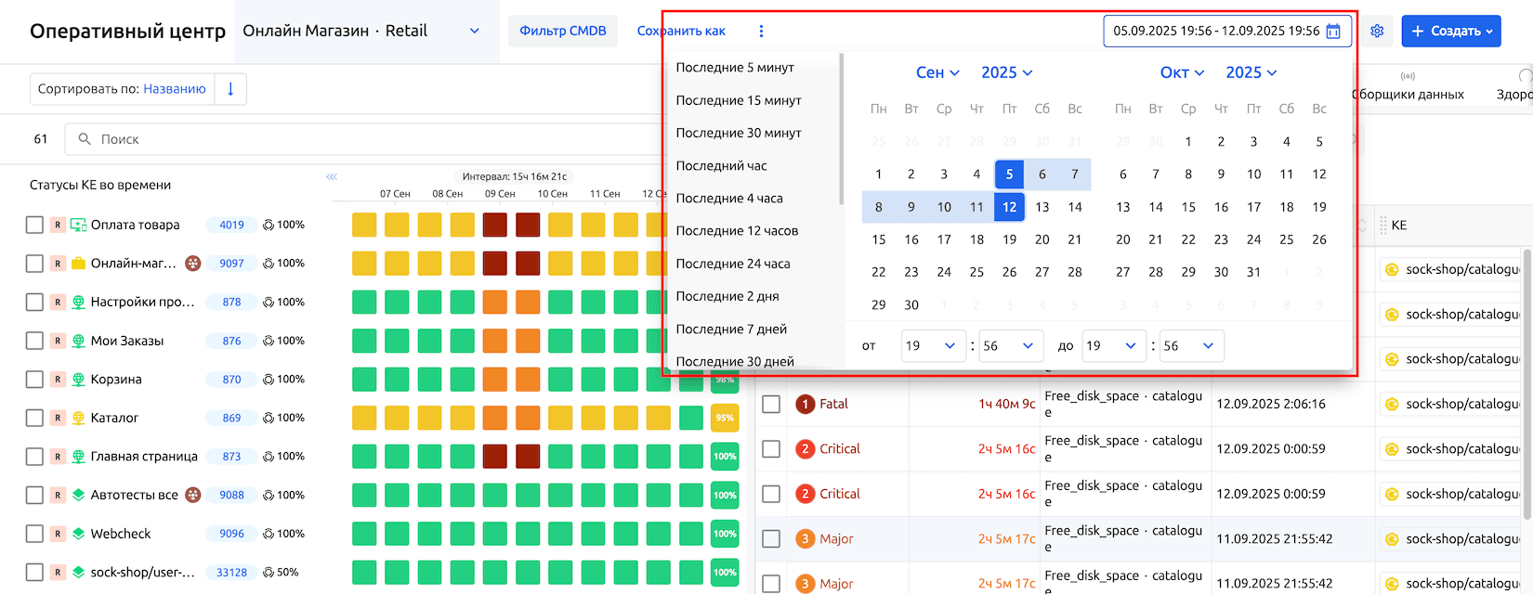
Task: Click the cart icon beside Корзина
Action: 78,380
